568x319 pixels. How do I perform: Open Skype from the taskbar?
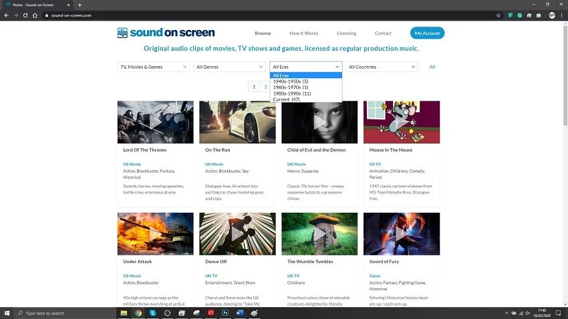[x=153, y=313]
